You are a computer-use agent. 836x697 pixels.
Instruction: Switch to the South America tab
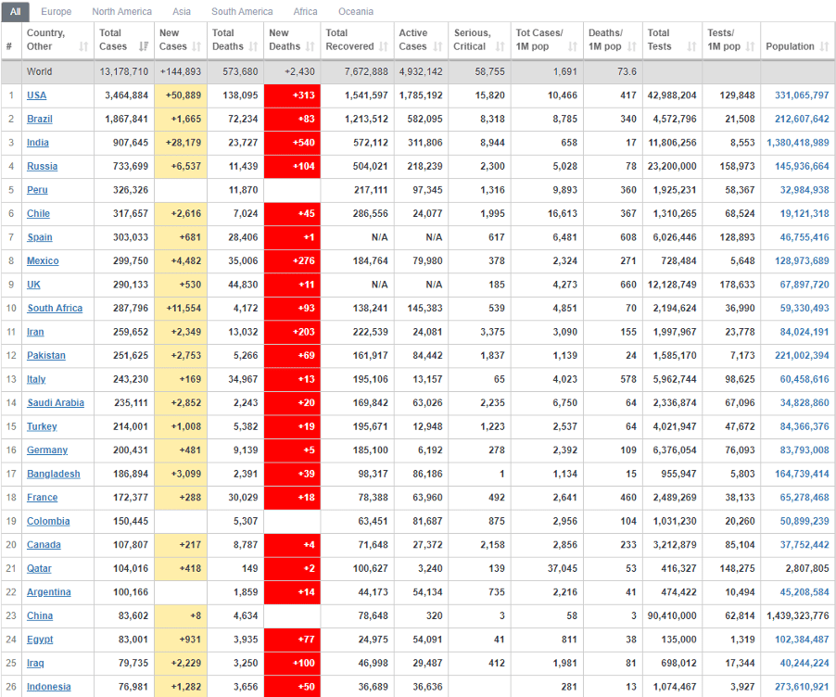coord(242,11)
